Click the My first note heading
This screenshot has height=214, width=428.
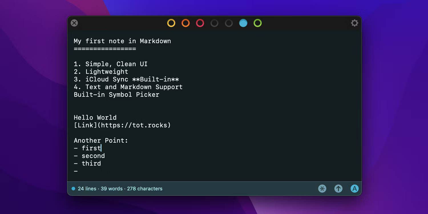point(122,41)
